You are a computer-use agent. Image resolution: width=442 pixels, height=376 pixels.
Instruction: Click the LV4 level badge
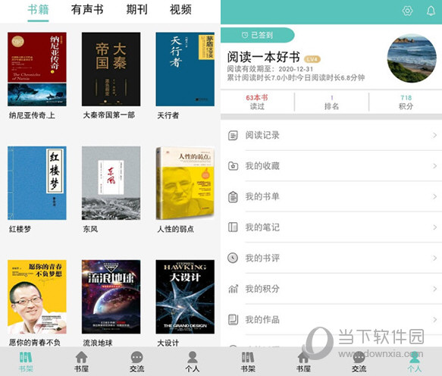coord(312,59)
